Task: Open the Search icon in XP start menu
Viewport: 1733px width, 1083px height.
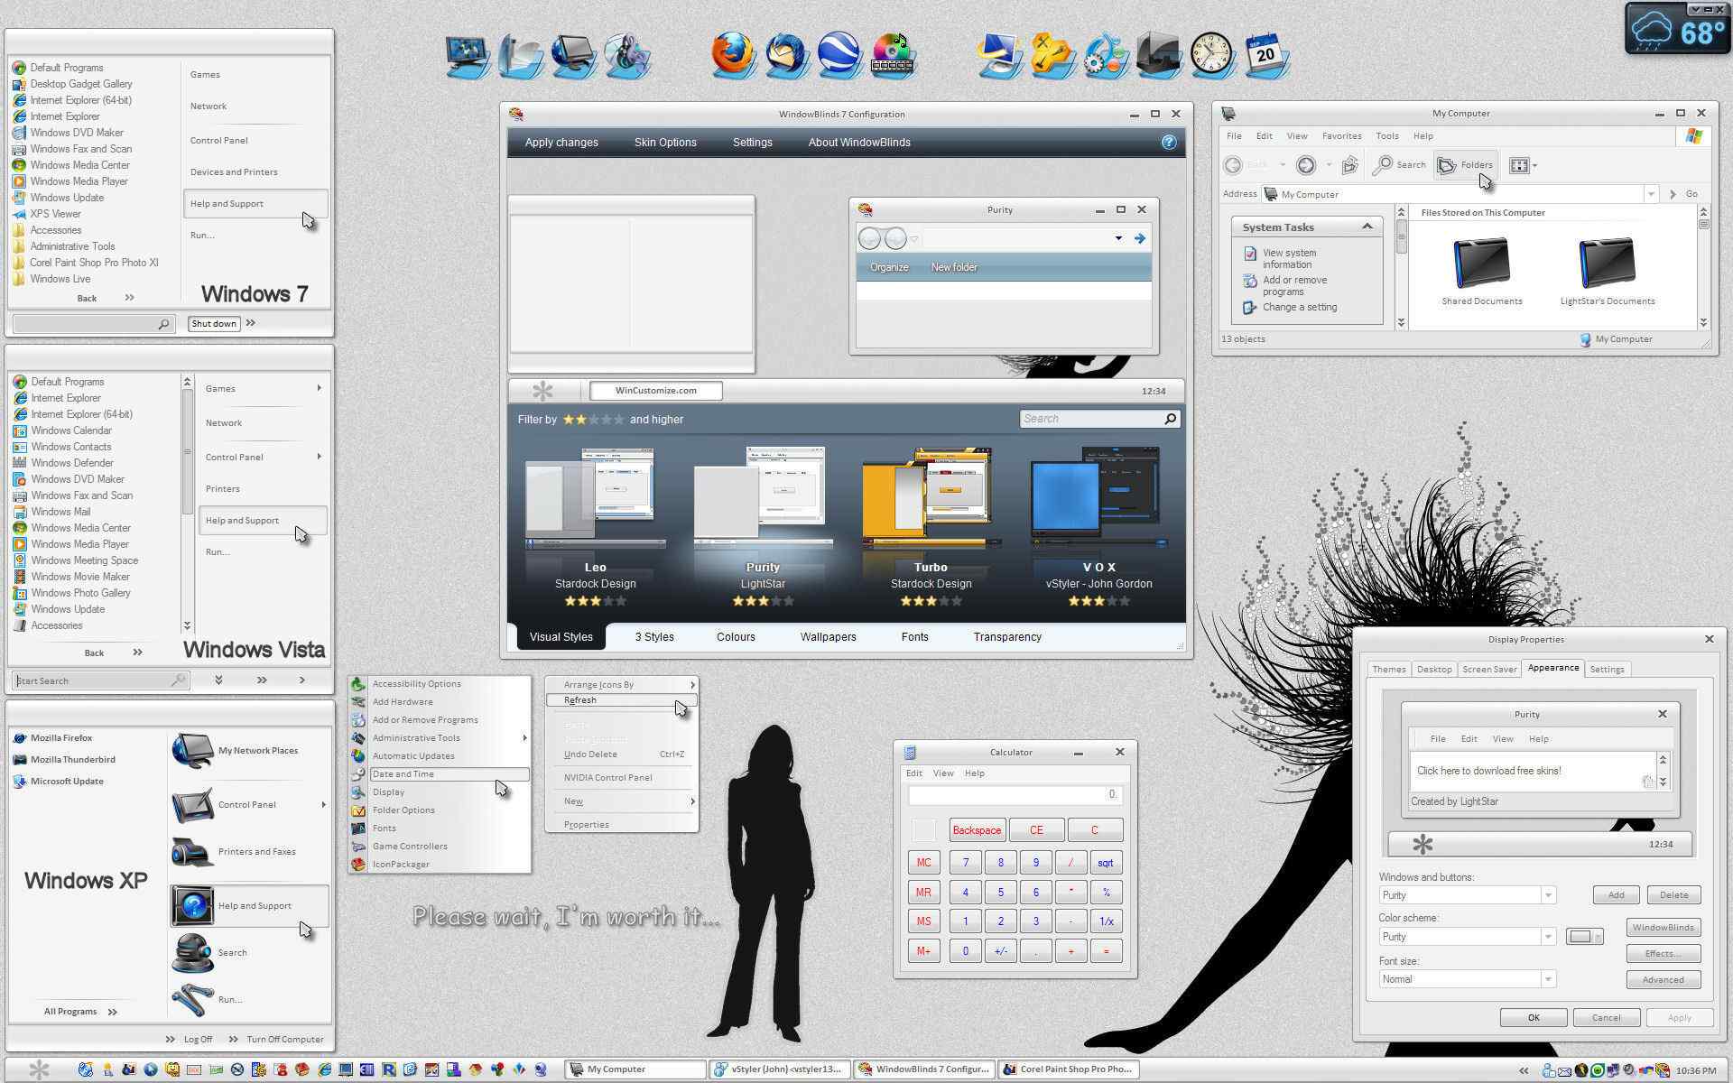Action: [193, 953]
